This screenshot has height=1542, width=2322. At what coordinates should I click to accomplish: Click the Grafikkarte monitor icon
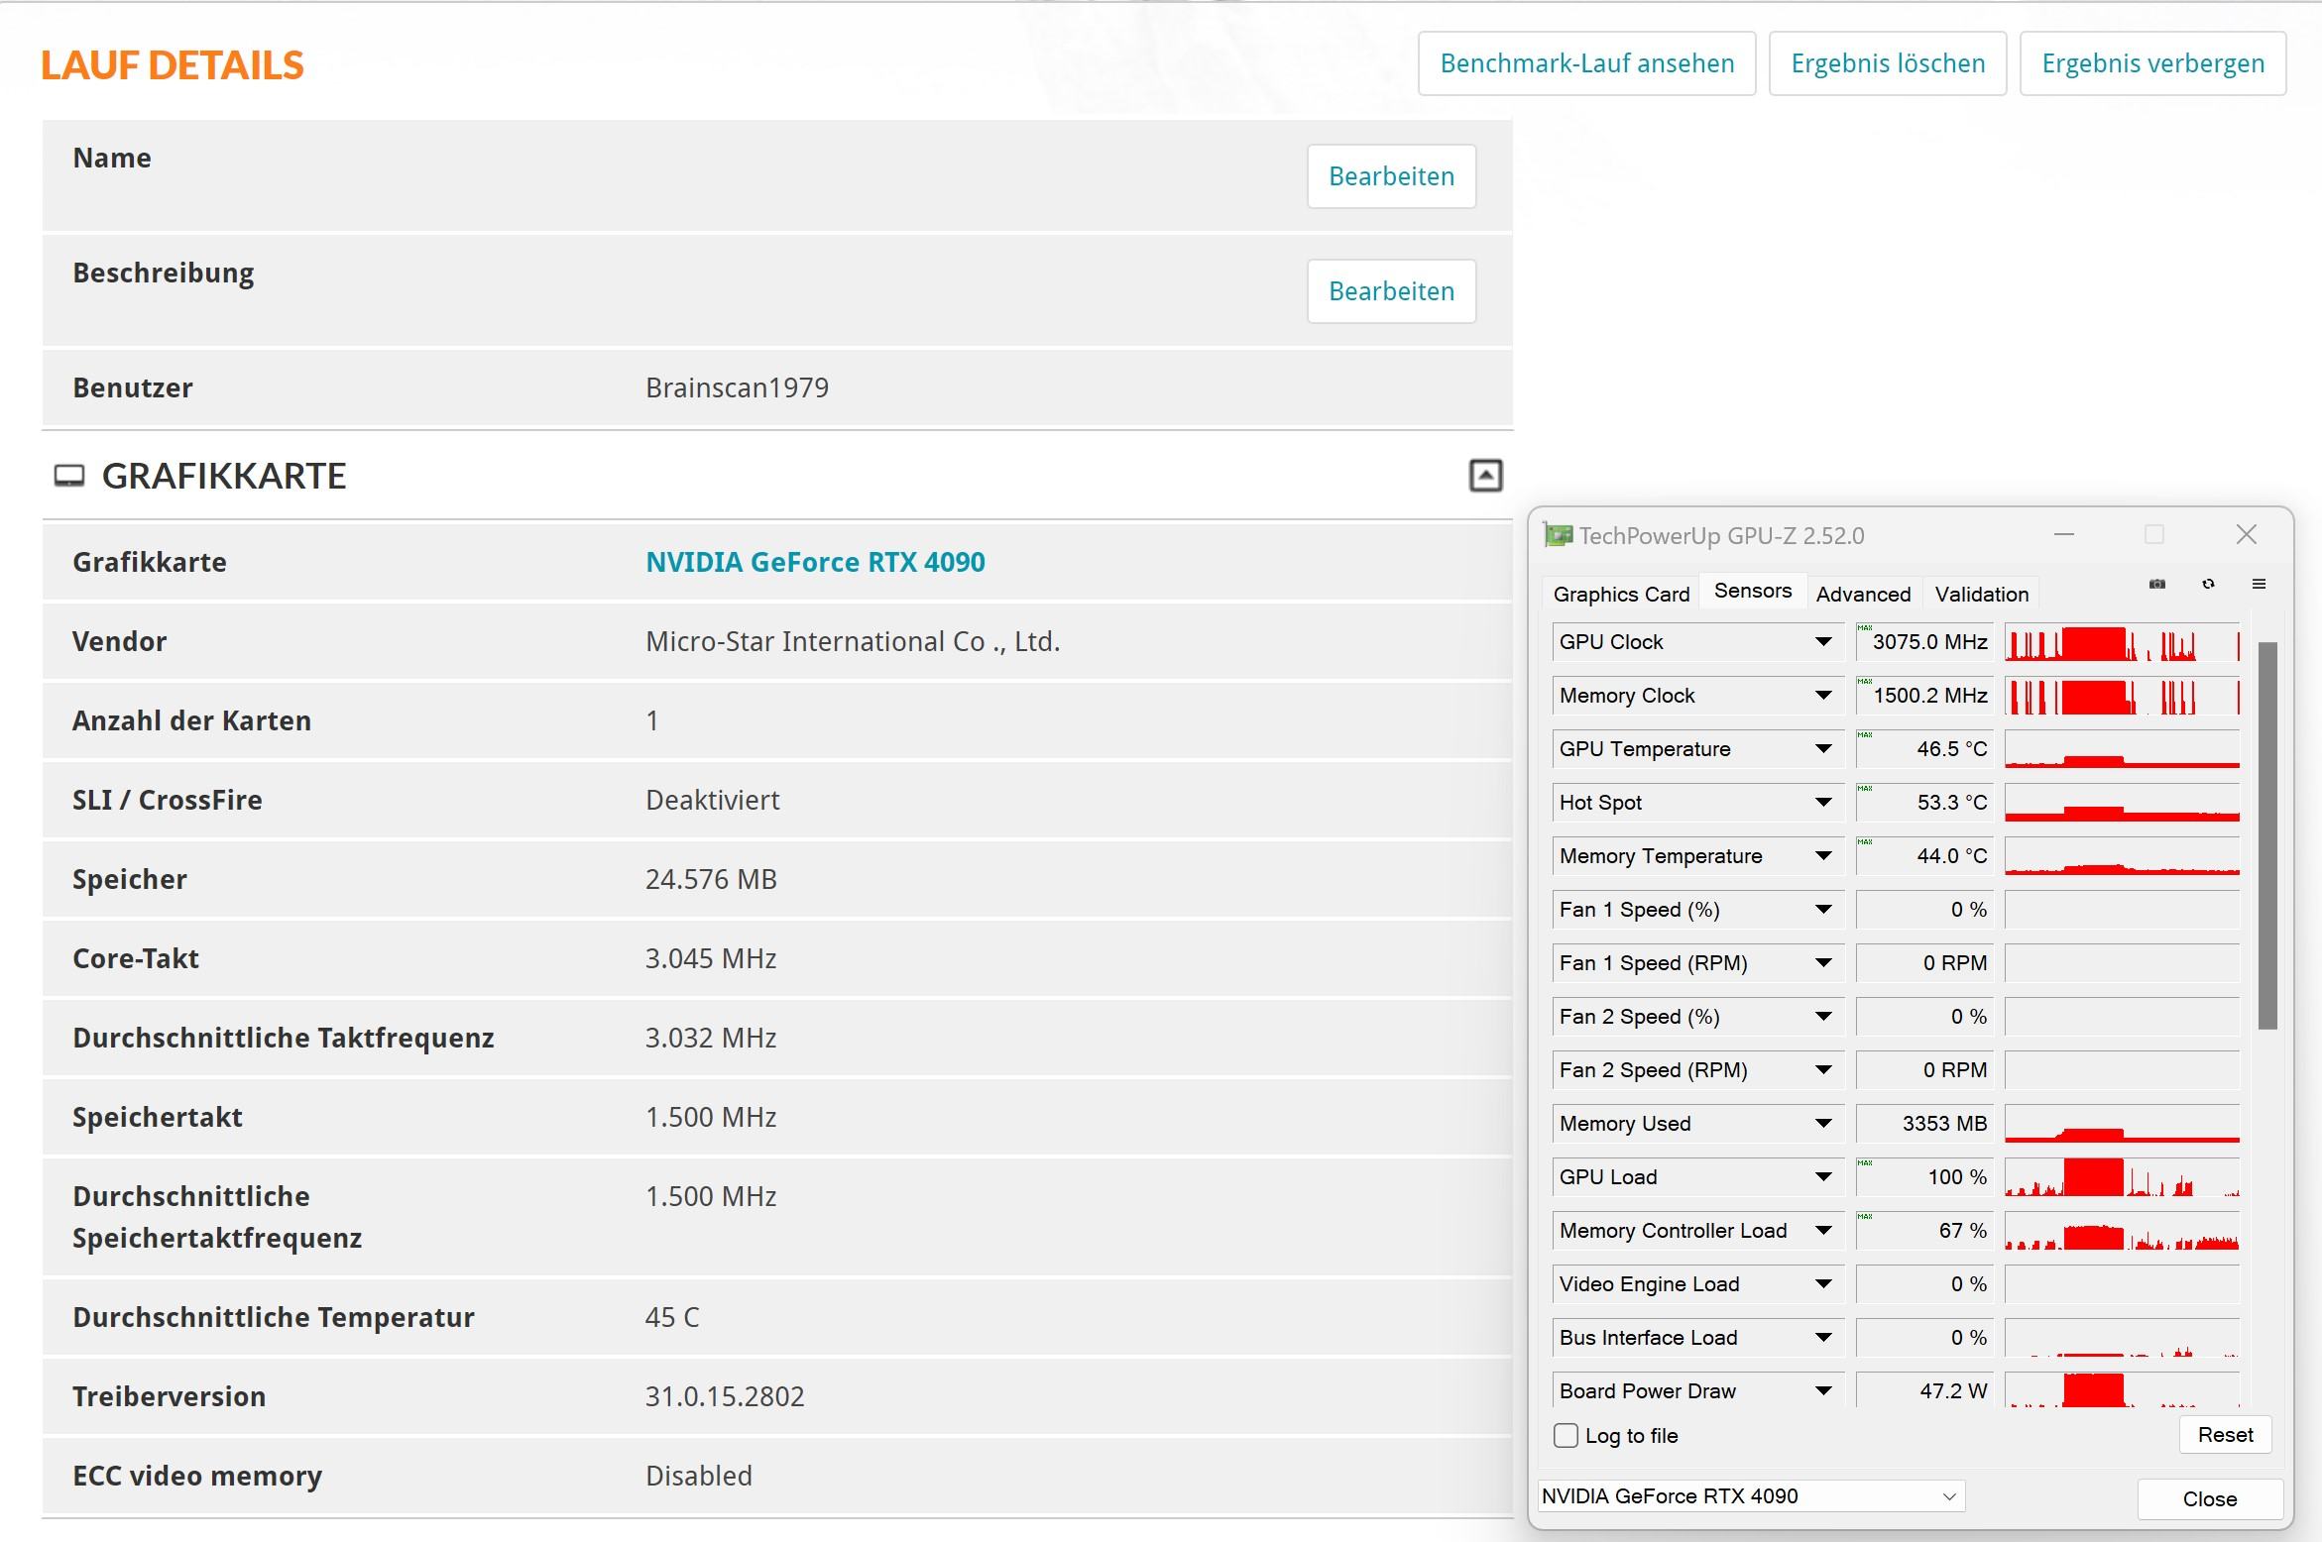68,476
